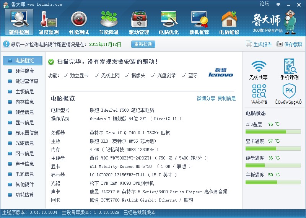Click the 节能降温 green clover icon

click(x=109, y=22)
